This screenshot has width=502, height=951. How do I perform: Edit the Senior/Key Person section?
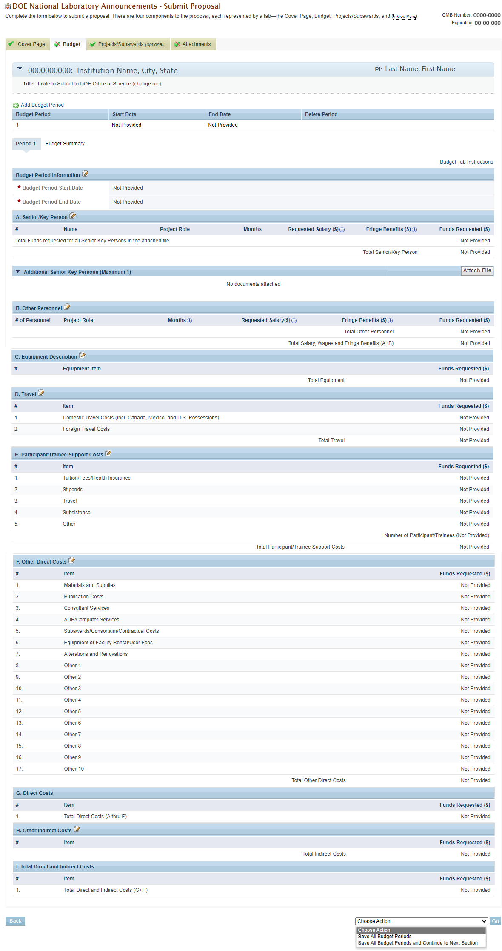pyautogui.click(x=73, y=216)
